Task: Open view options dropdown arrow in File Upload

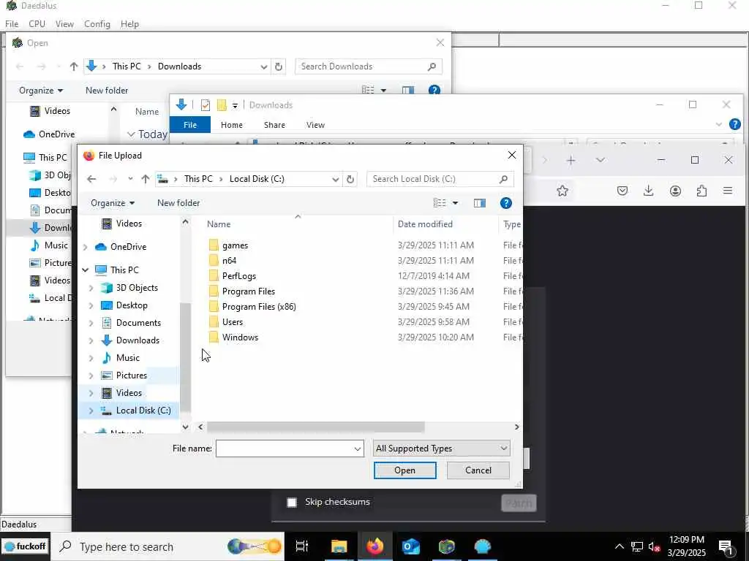Action: point(455,203)
